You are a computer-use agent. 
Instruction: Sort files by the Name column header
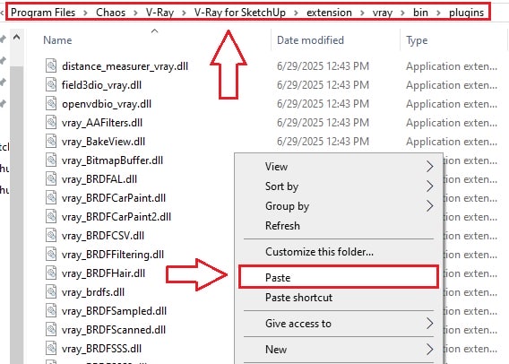(x=57, y=40)
